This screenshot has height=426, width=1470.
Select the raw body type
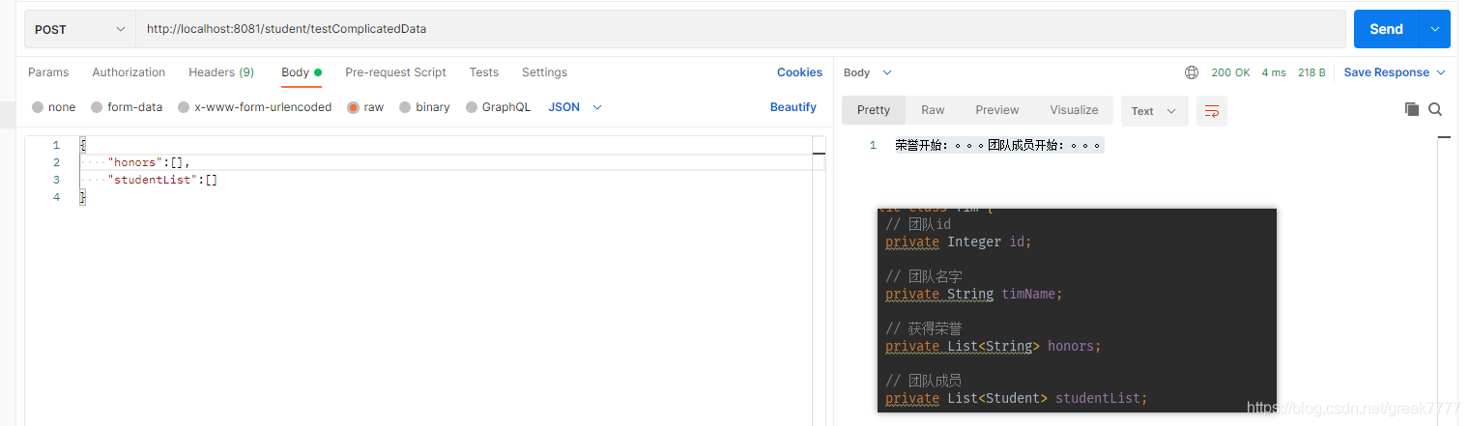[x=365, y=107]
